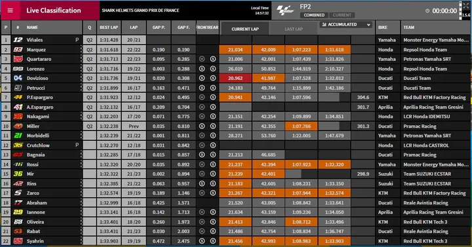Click Lorenzo's rear tyre icon
The image size is (472, 247).
(x=213, y=69)
